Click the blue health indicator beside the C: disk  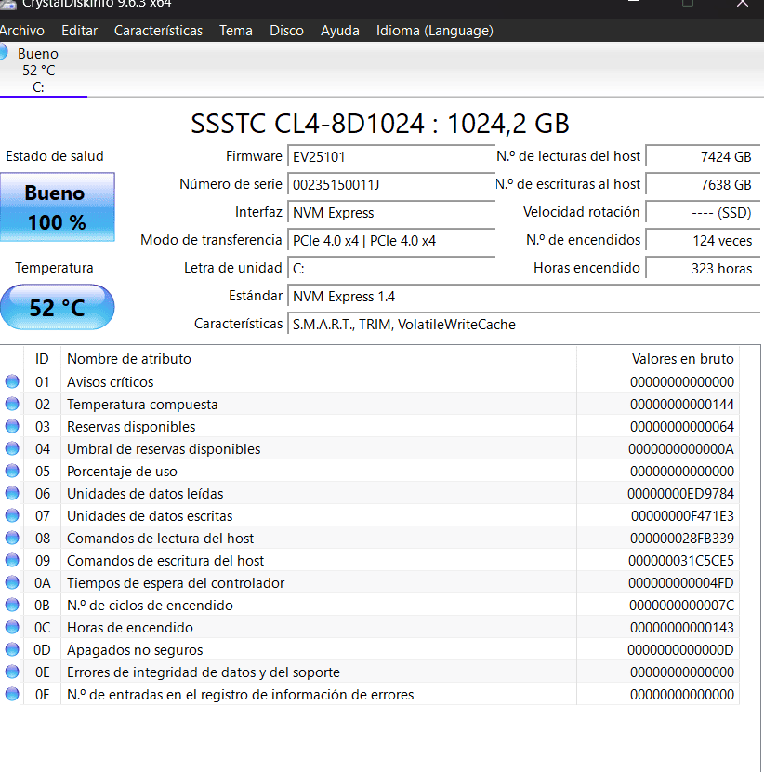coord(4,52)
